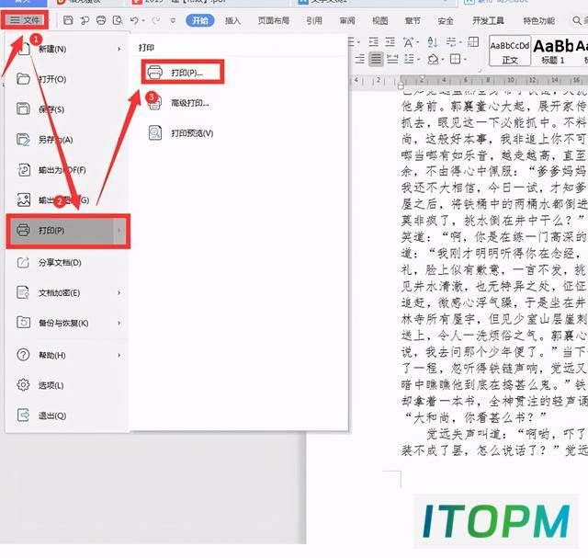
Task: Choose 退出(Q) in the file menu
Action: [67, 416]
